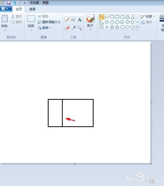
Task: Choose the Magnifier tool
Action: (80, 28)
